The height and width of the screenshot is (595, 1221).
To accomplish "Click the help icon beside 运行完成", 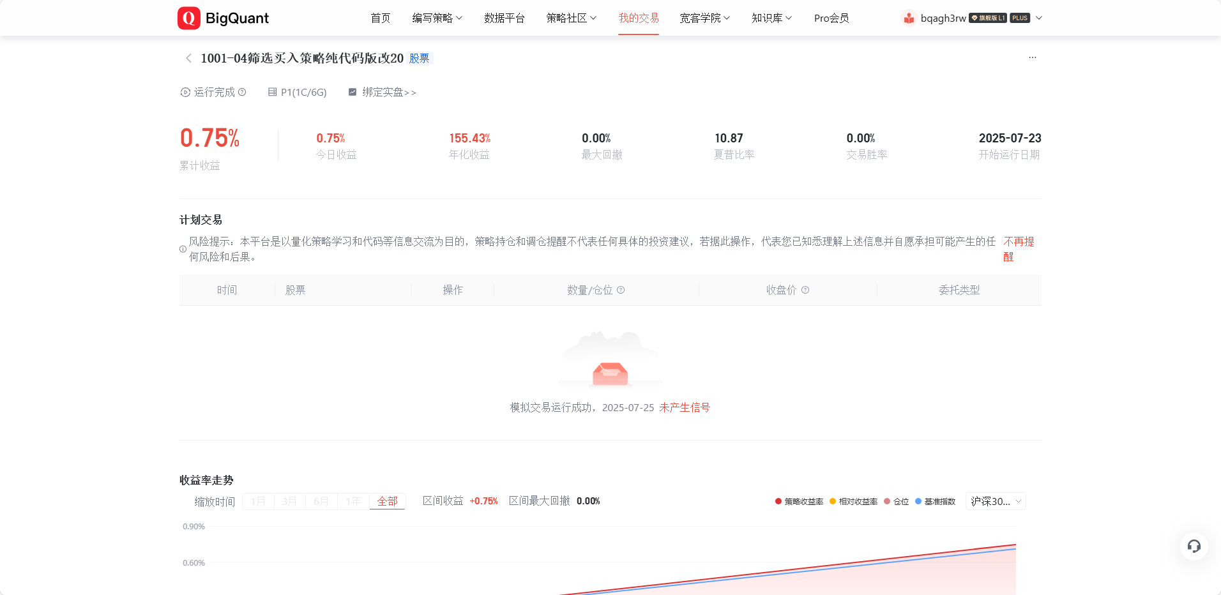I will click(242, 92).
